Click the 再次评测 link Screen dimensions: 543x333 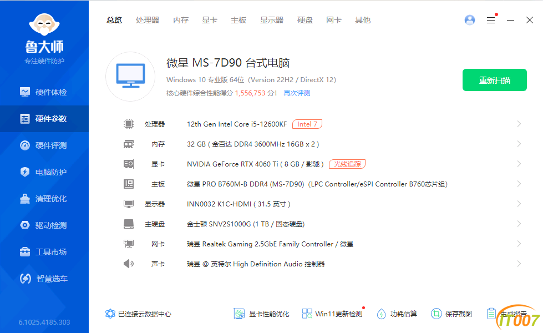297,93
